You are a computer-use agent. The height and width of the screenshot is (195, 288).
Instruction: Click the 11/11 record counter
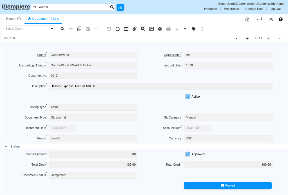(x=258, y=38)
